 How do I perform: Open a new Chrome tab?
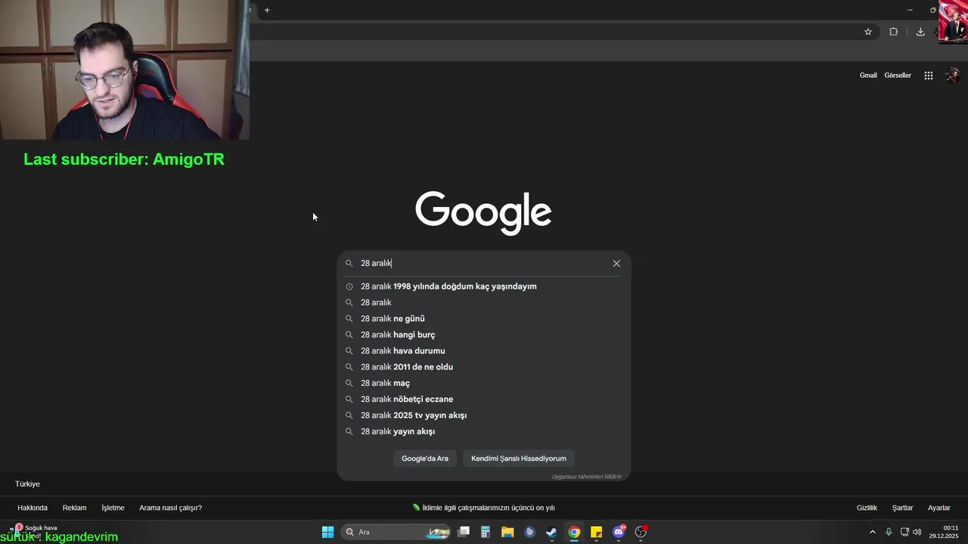click(x=267, y=10)
